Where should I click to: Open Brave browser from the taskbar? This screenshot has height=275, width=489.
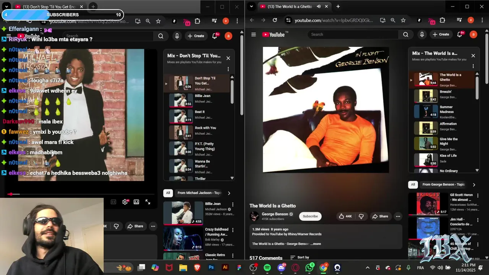[x=197, y=268]
